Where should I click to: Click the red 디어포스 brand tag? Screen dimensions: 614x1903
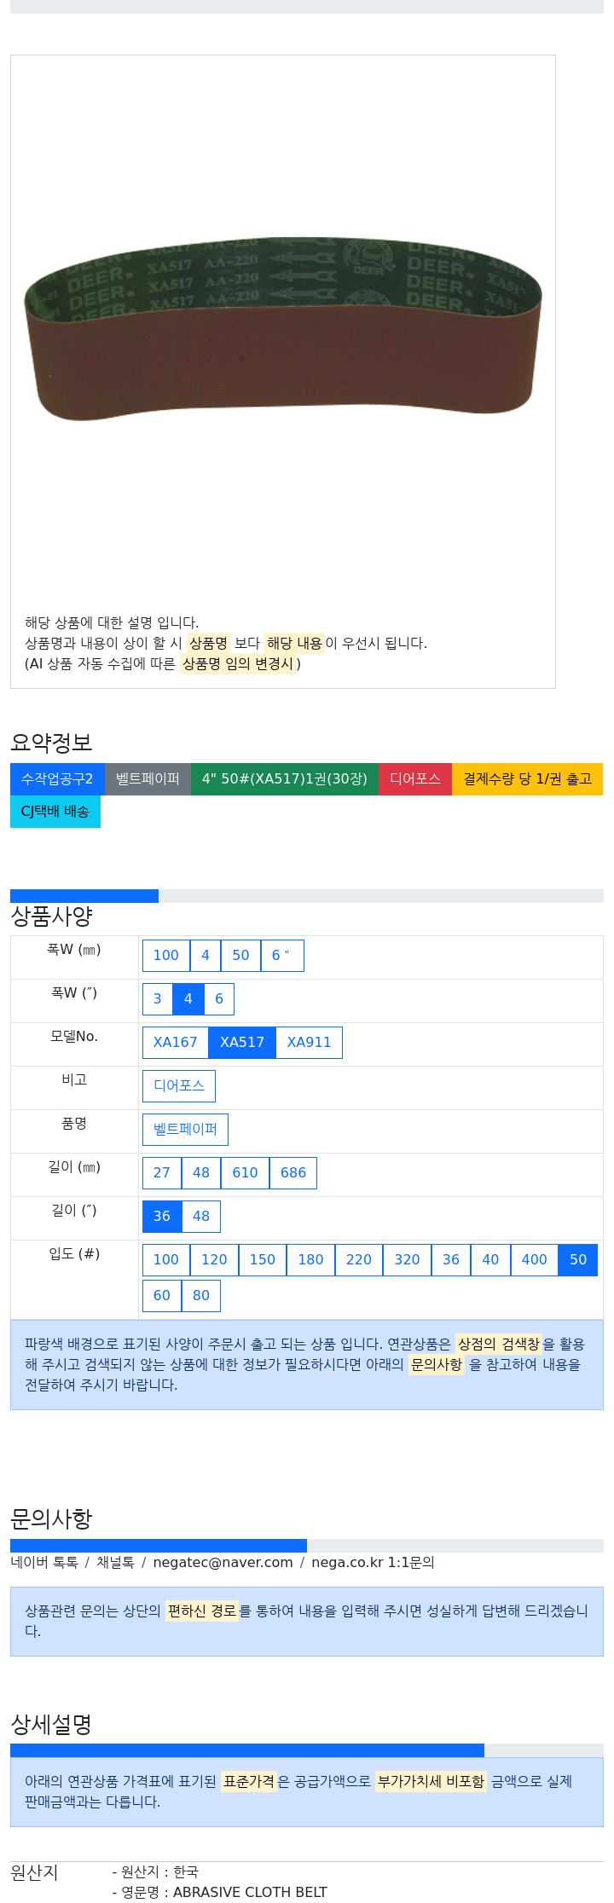click(x=415, y=779)
